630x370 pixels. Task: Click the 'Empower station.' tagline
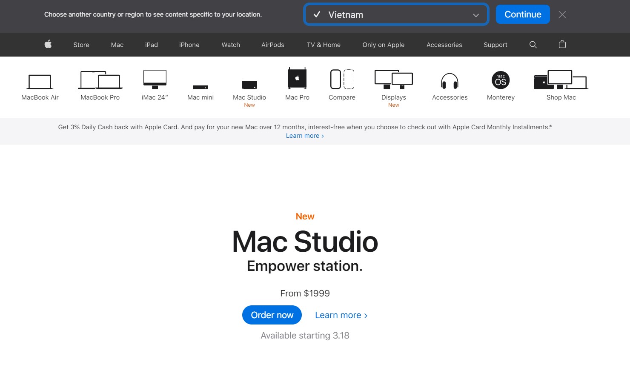(x=305, y=266)
